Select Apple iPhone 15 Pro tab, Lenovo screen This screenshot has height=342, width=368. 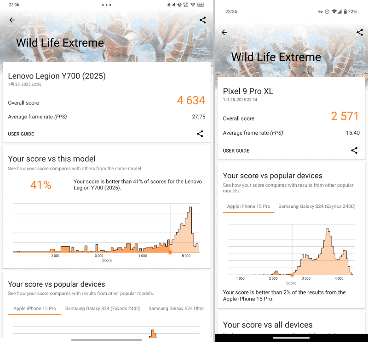pyautogui.click(x=35, y=308)
